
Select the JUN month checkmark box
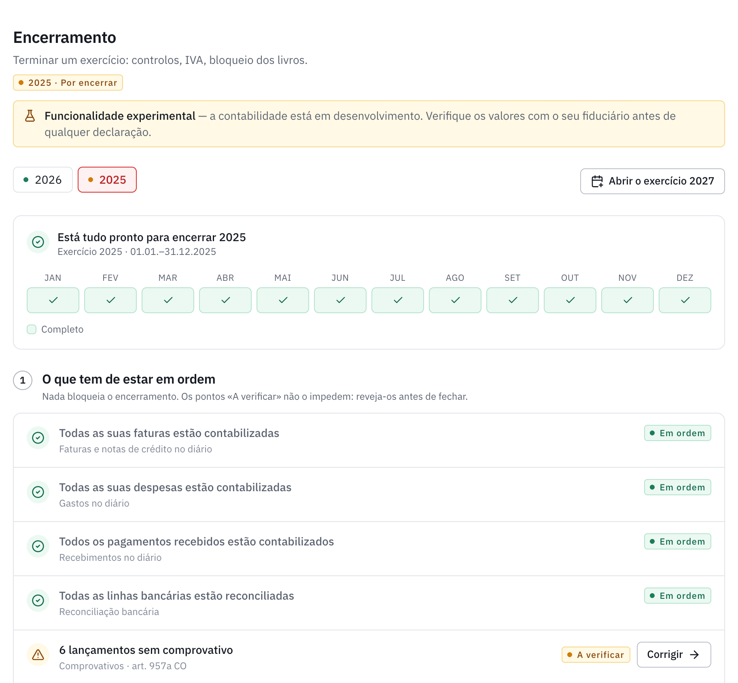(340, 300)
